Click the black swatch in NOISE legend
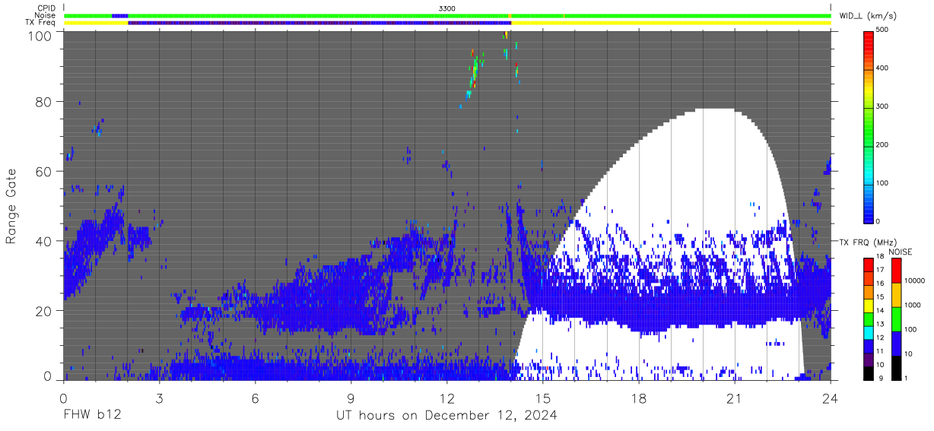Image resolution: width=934 pixels, height=431 pixels. click(x=896, y=367)
